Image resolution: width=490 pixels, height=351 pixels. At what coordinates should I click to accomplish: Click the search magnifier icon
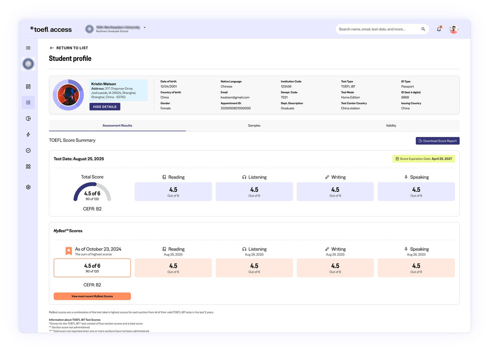pos(423,29)
